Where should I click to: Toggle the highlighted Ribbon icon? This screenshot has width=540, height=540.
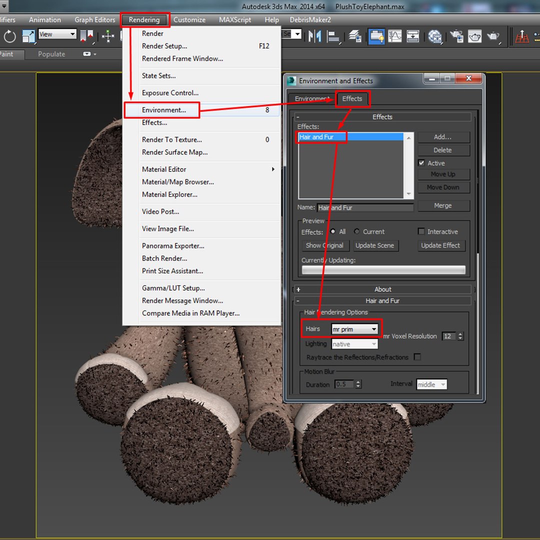tap(376, 36)
